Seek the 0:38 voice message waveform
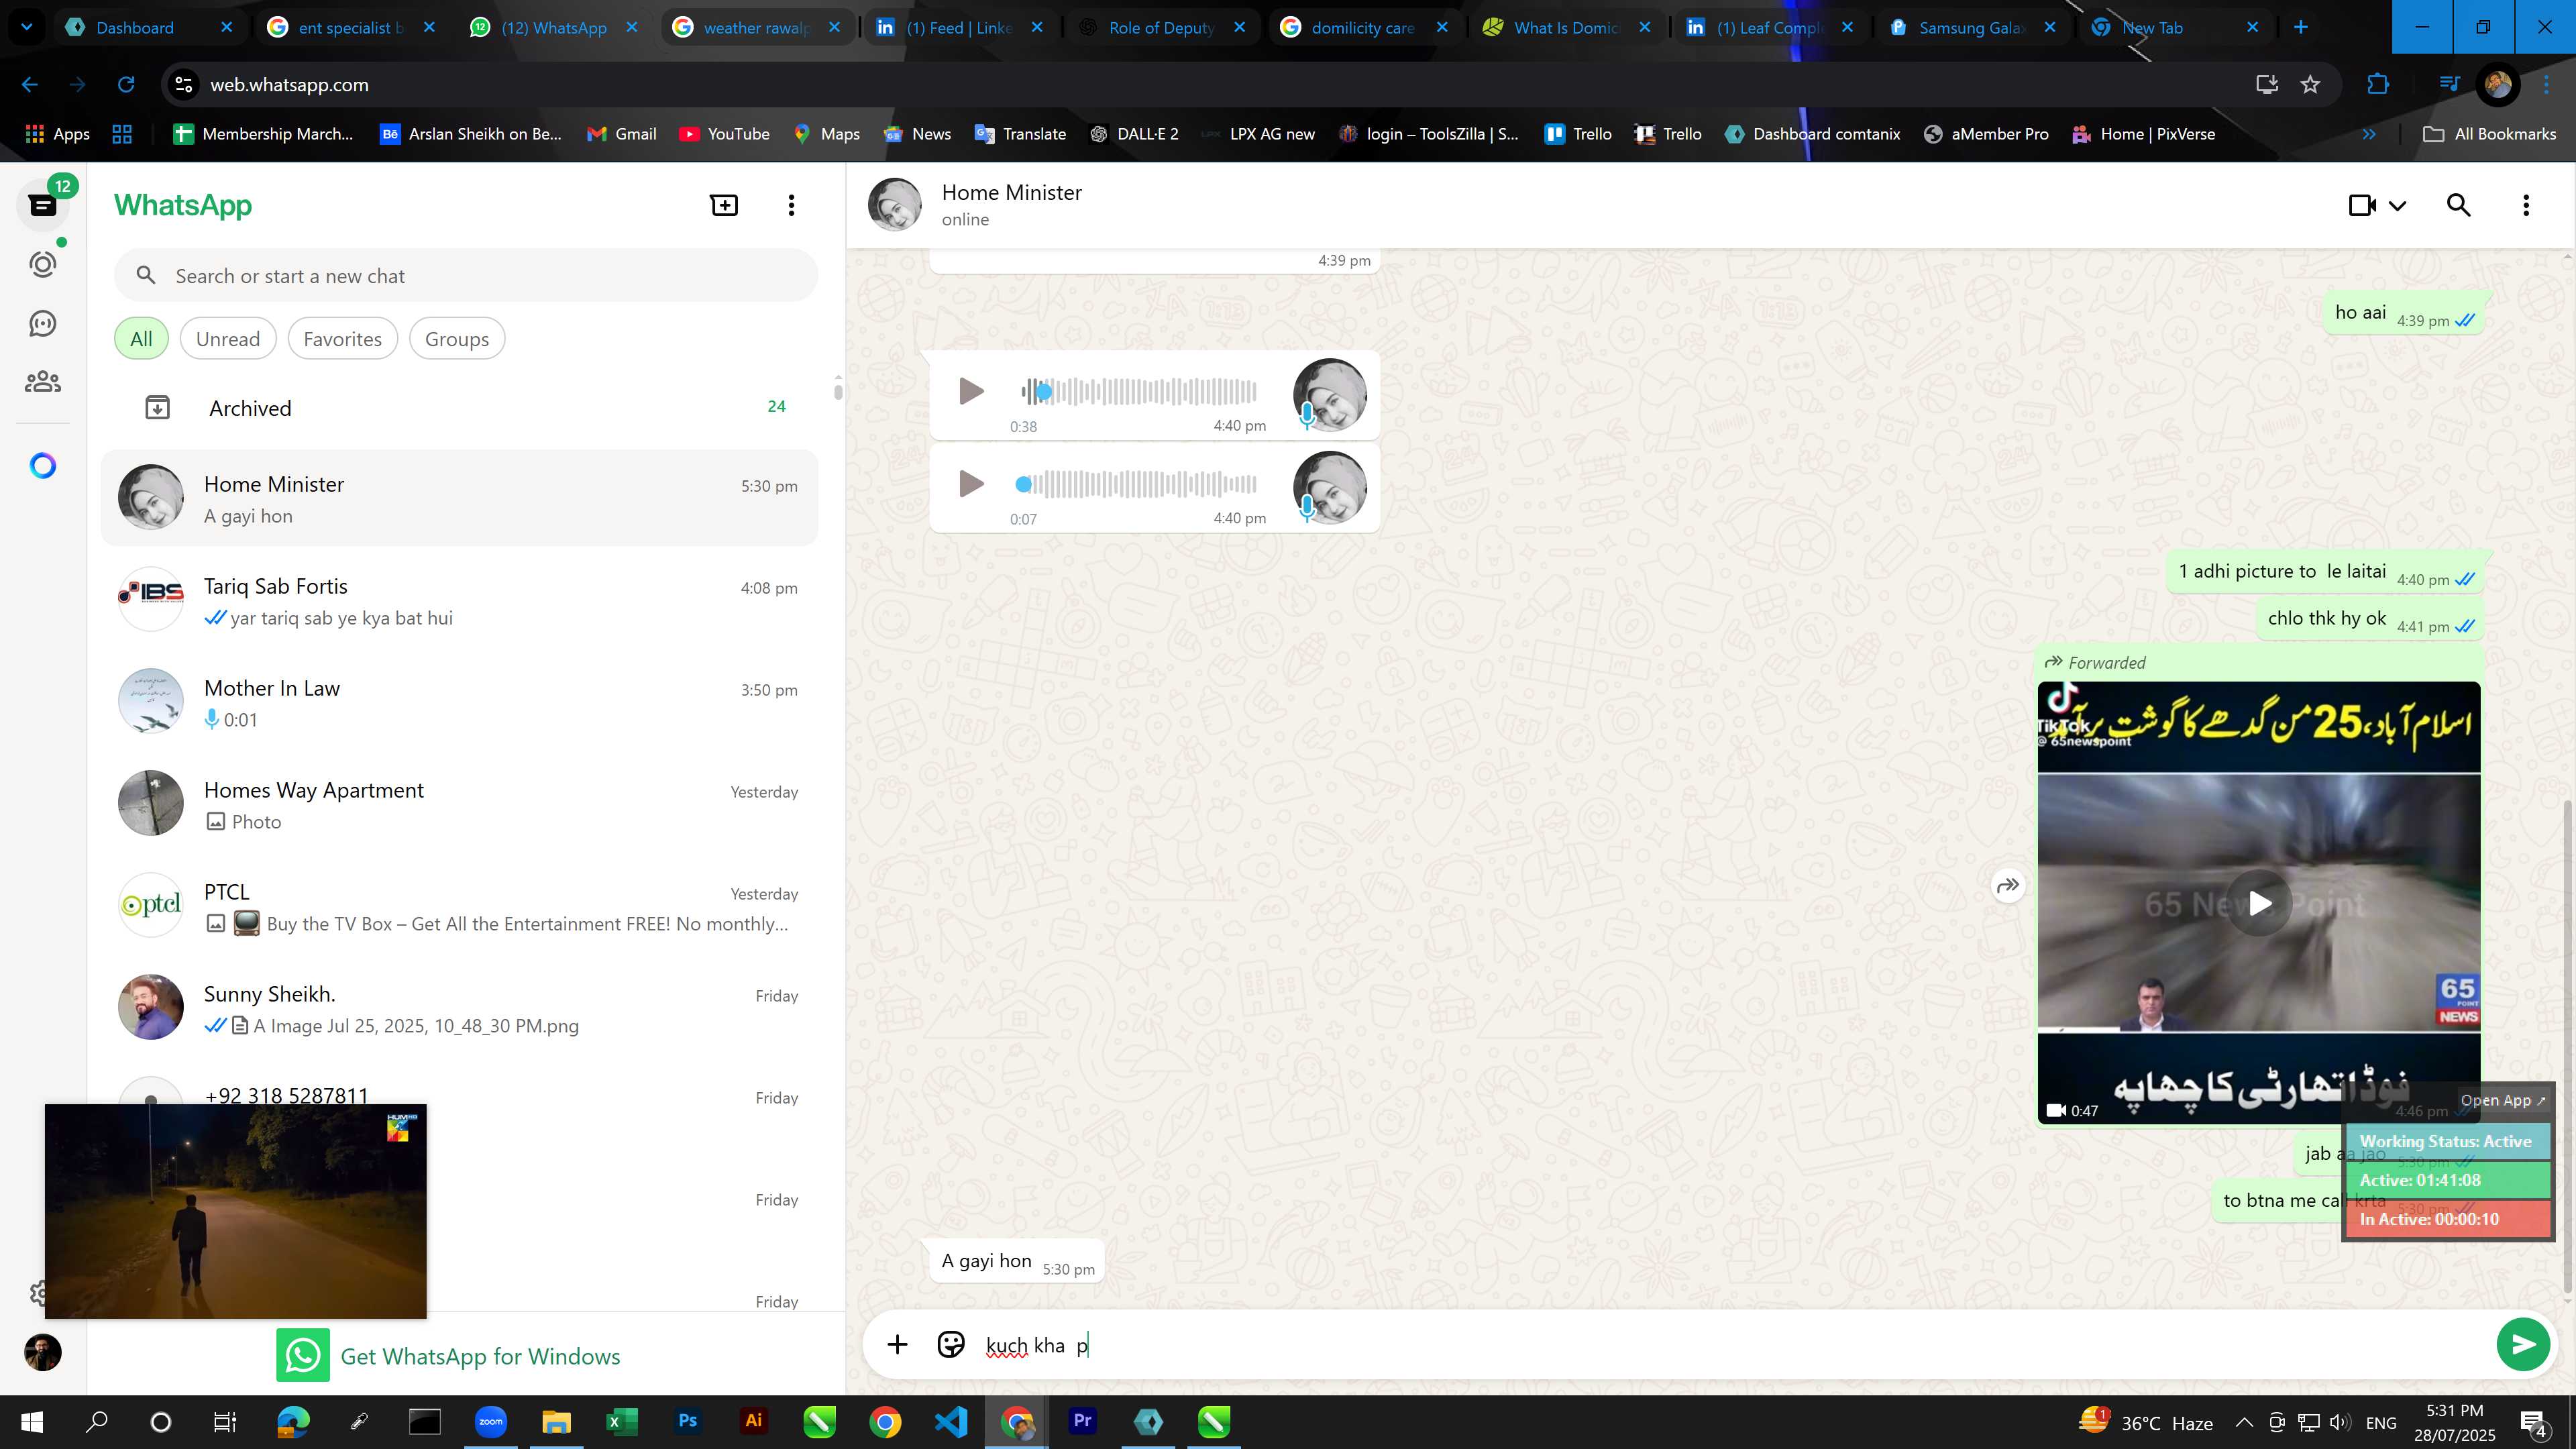Viewport: 2576px width, 1449px height. 1138,391
